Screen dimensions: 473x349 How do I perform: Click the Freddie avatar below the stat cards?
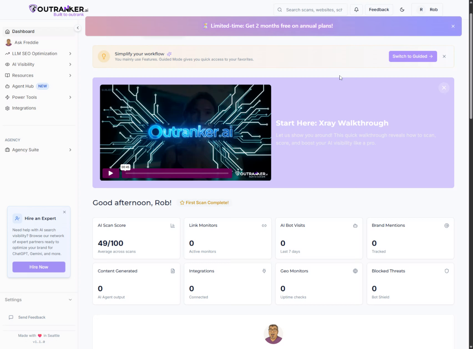tap(273, 334)
